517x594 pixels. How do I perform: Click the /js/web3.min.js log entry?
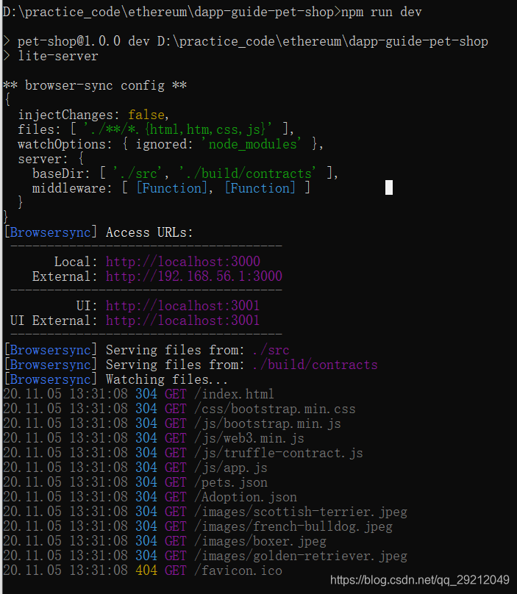154,438
